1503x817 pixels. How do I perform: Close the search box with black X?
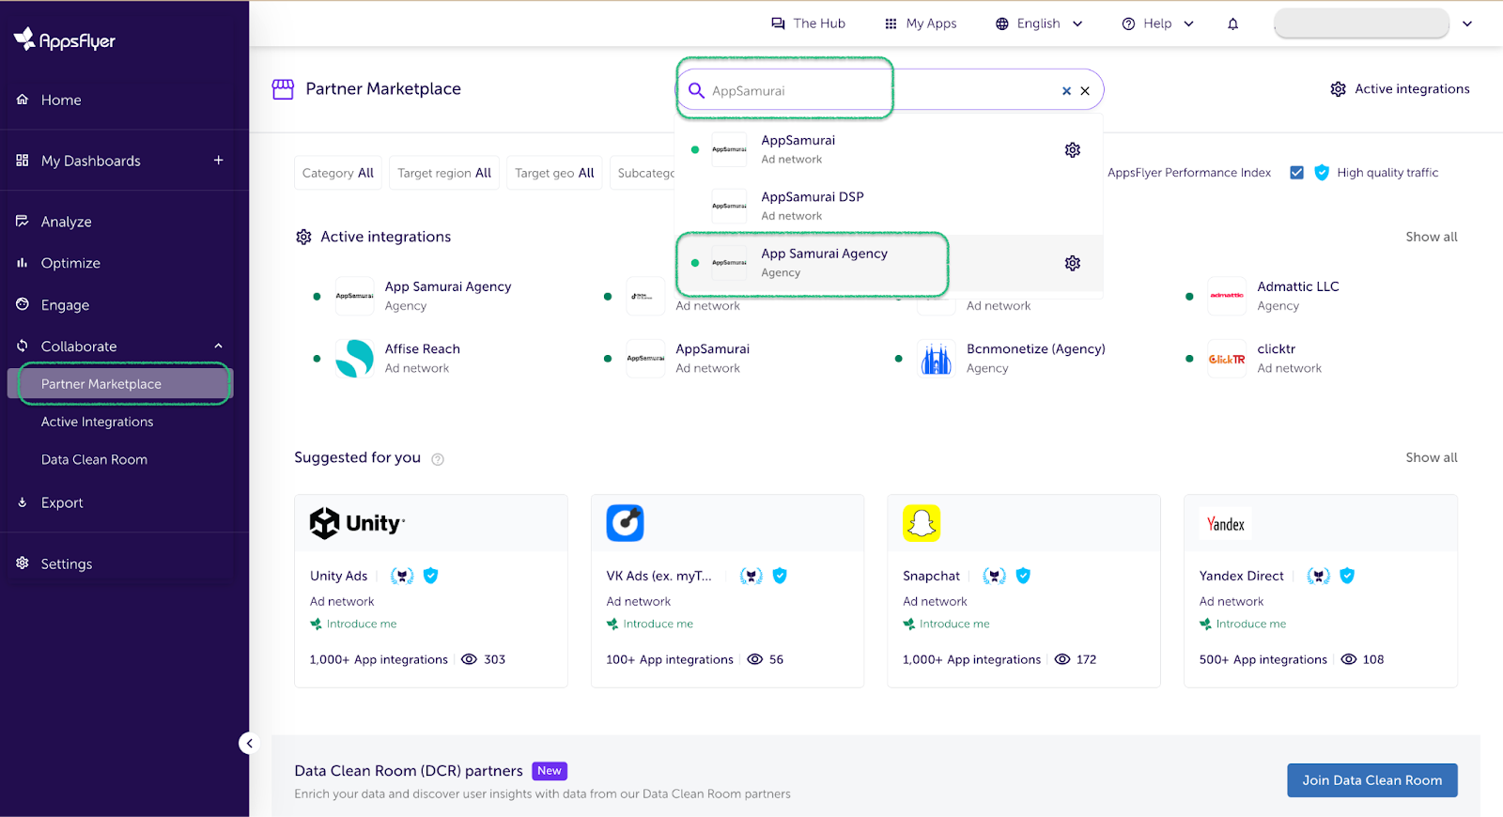(1085, 91)
